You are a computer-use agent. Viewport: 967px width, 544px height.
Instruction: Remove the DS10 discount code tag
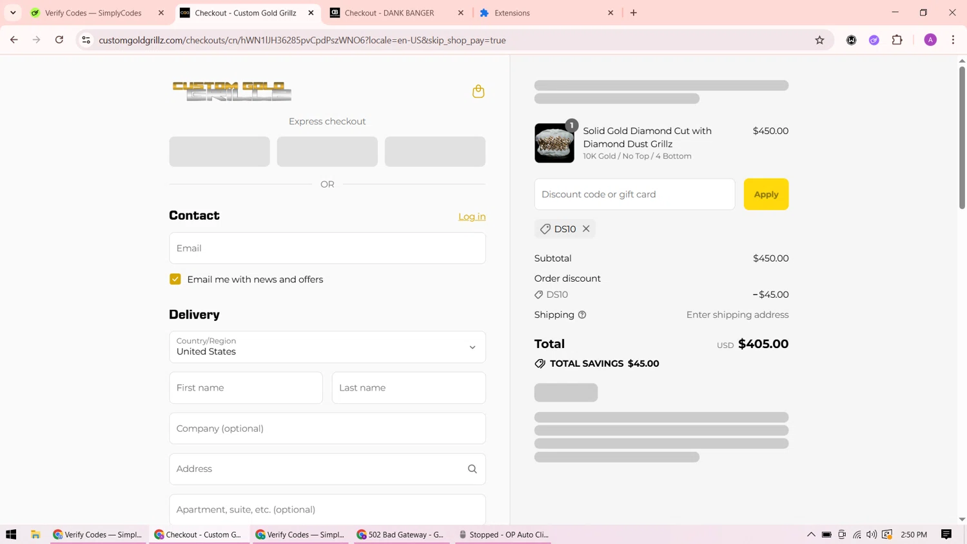pos(586,229)
